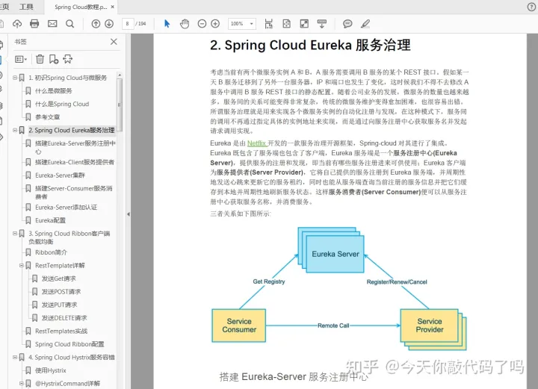The image size is (538, 389).
Task: Open bookmark 发送DELETE请求
Action: 64,318
